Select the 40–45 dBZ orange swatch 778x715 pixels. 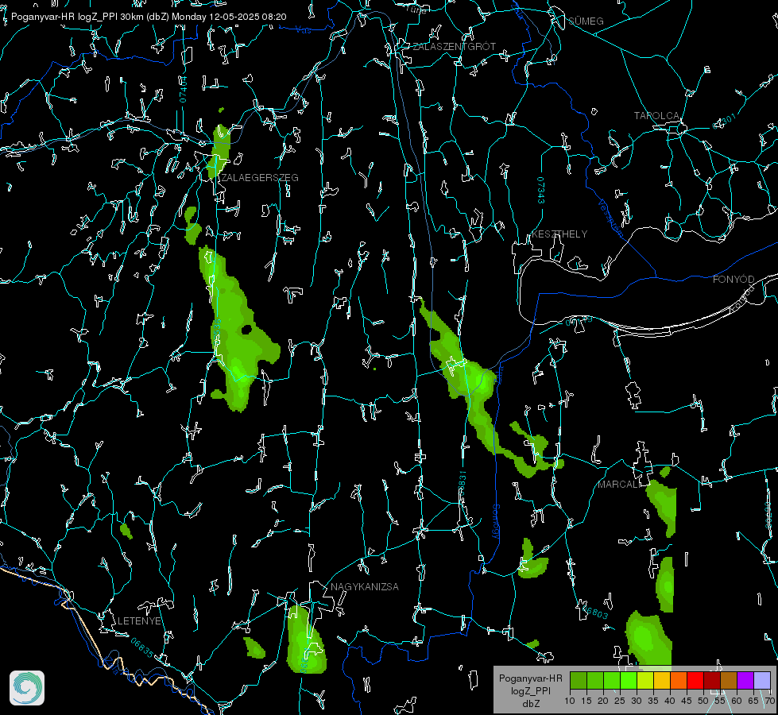point(679,680)
